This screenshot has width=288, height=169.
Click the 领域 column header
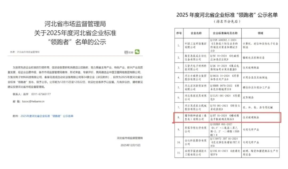pos(260,33)
